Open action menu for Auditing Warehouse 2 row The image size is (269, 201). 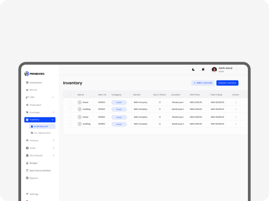(236, 109)
